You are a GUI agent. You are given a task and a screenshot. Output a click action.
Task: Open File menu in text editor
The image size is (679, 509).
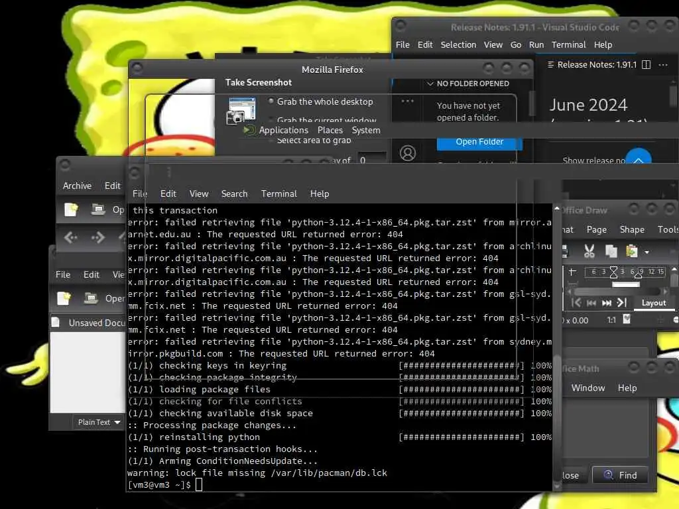63,274
